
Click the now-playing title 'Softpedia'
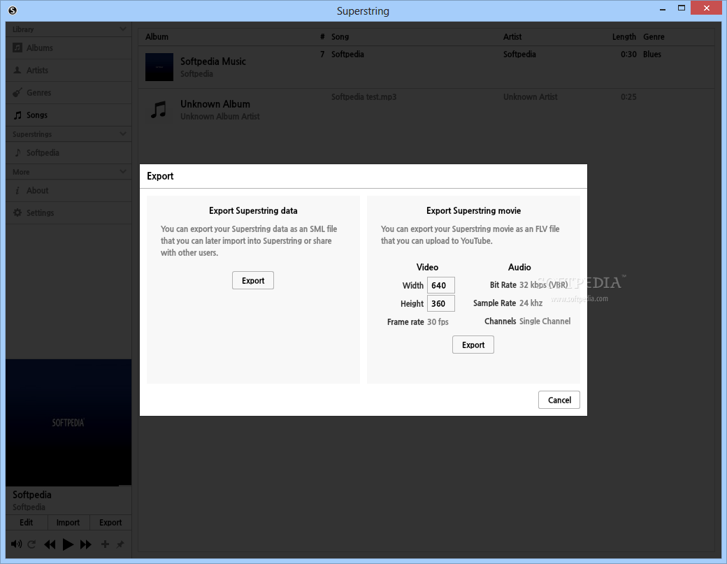[32, 495]
